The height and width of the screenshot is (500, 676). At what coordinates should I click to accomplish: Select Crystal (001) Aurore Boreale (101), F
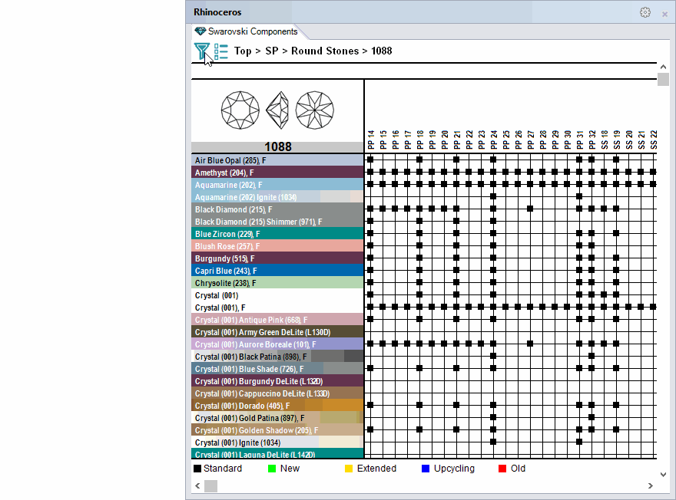pyautogui.click(x=277, y=344)
